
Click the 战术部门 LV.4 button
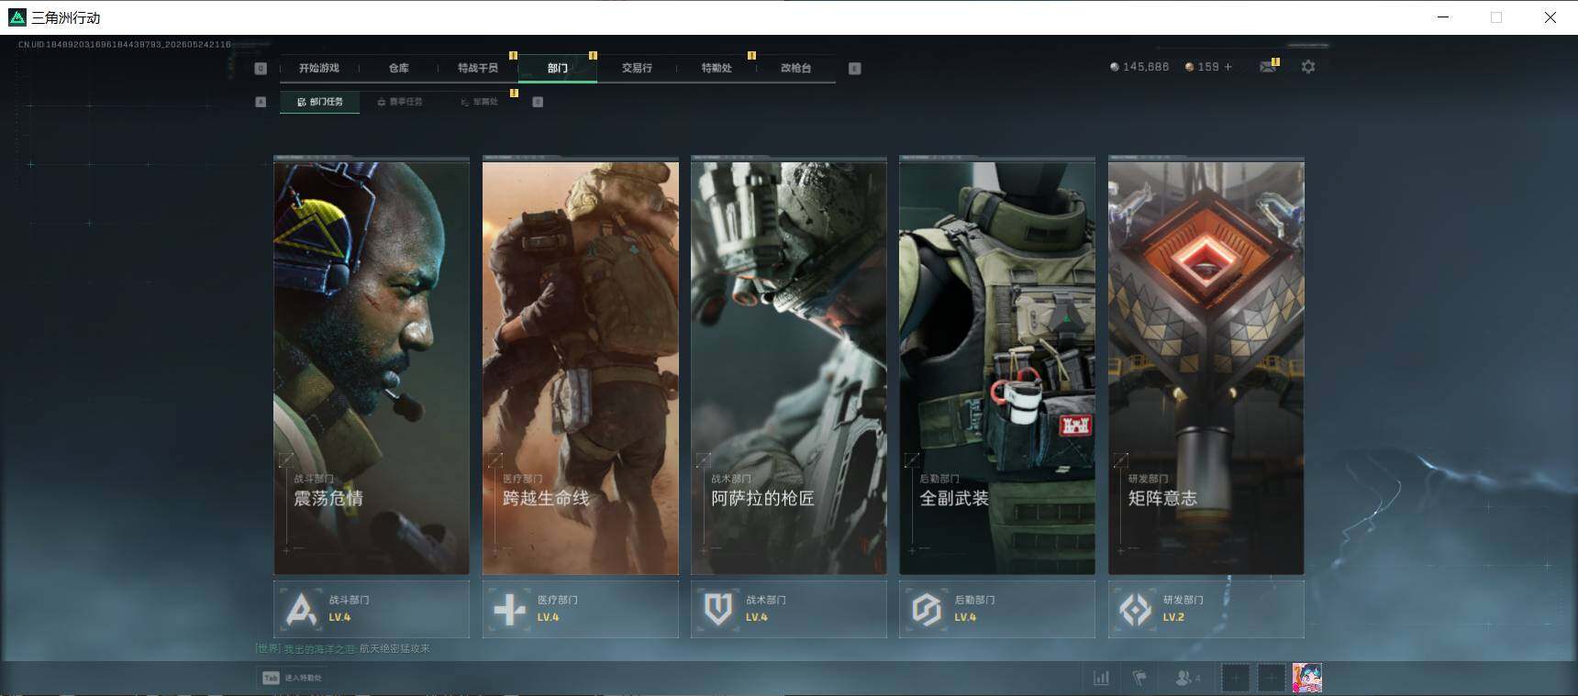point(789,609)
